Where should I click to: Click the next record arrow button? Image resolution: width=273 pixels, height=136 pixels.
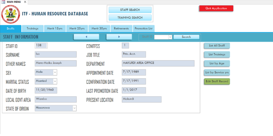point(119,37)
